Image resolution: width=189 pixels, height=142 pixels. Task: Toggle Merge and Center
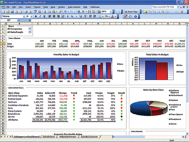(62, 17)
